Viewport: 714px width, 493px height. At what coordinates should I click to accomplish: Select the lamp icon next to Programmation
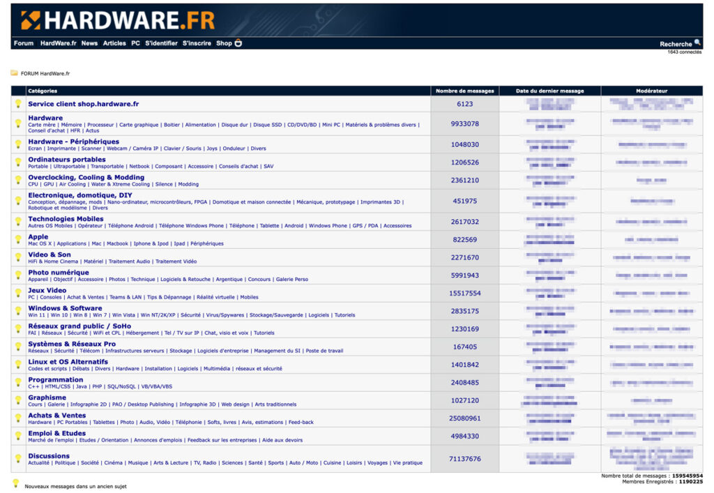(17, 382)
